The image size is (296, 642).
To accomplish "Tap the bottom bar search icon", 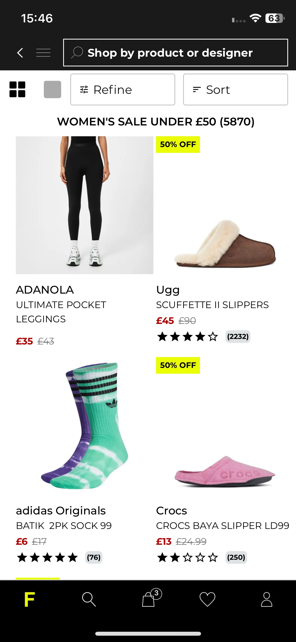I will coord(89,599).
